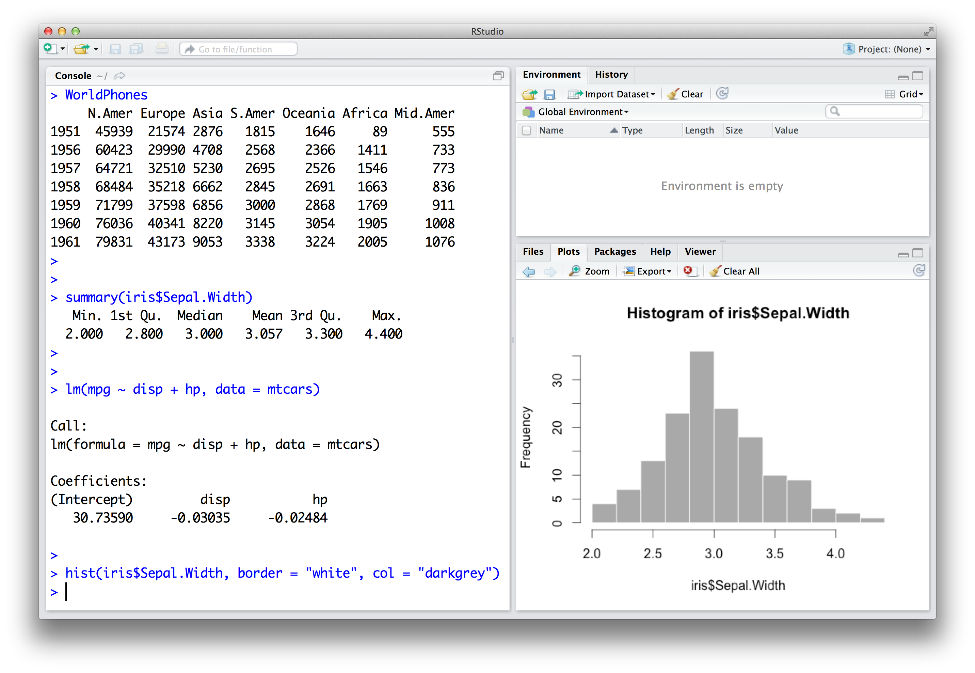Click the save workspace disk icon
This screenshot has width=975, height=673.
click(549, 94)
